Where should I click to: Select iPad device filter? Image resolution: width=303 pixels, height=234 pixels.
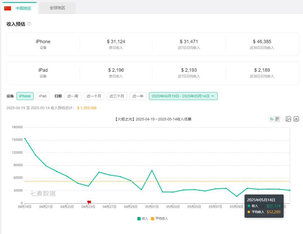(43, 96)
